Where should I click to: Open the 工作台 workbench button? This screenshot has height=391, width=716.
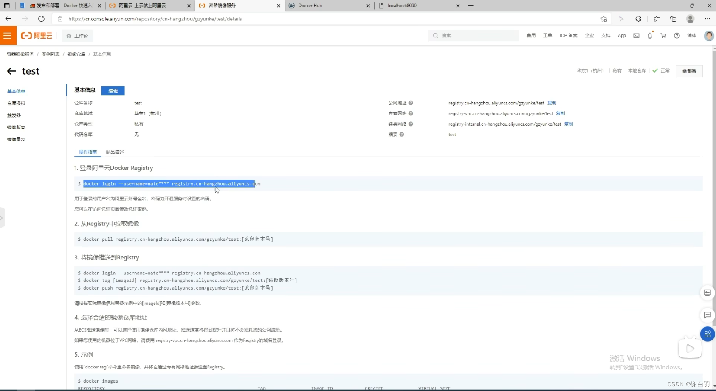click(77, 36)
